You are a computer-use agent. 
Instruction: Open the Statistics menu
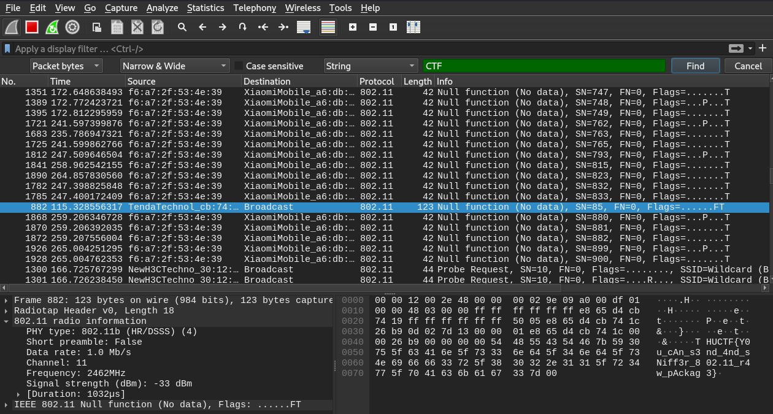206,8
